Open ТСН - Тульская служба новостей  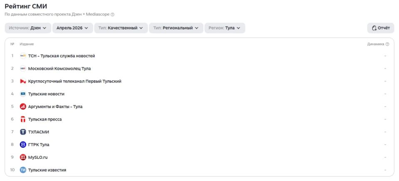[x=62, y=56]
